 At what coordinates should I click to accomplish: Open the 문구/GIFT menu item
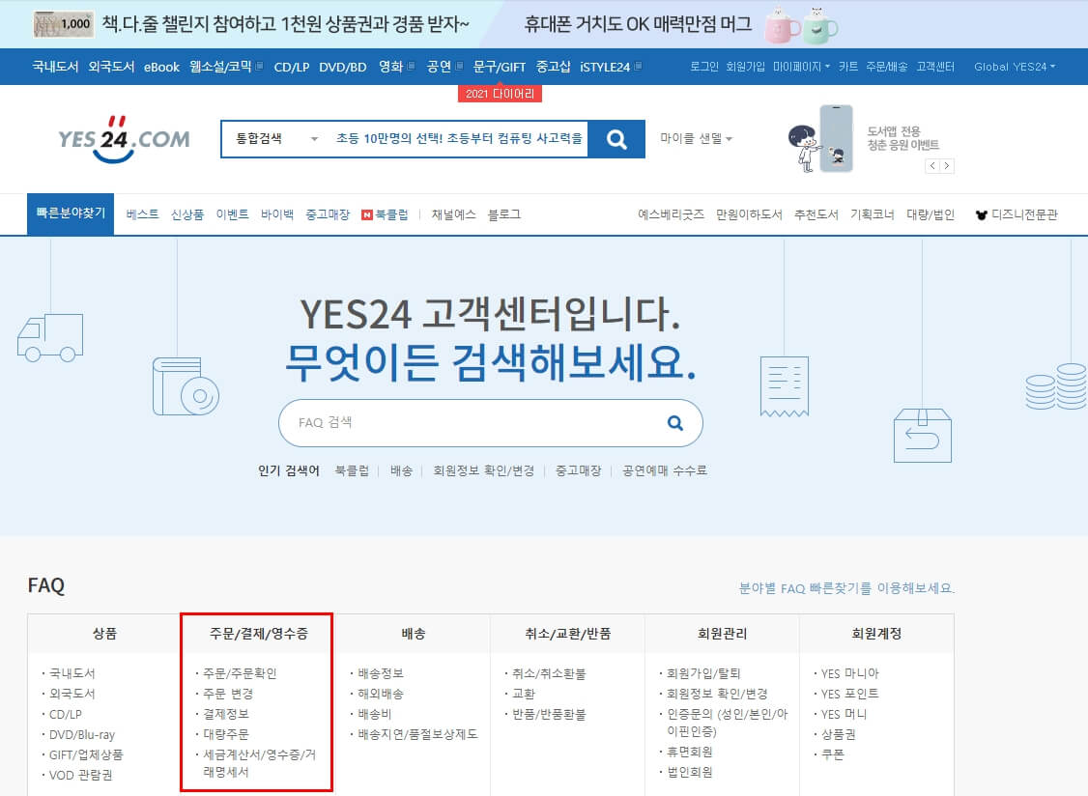pyautogui.click(x=500, y=67)
